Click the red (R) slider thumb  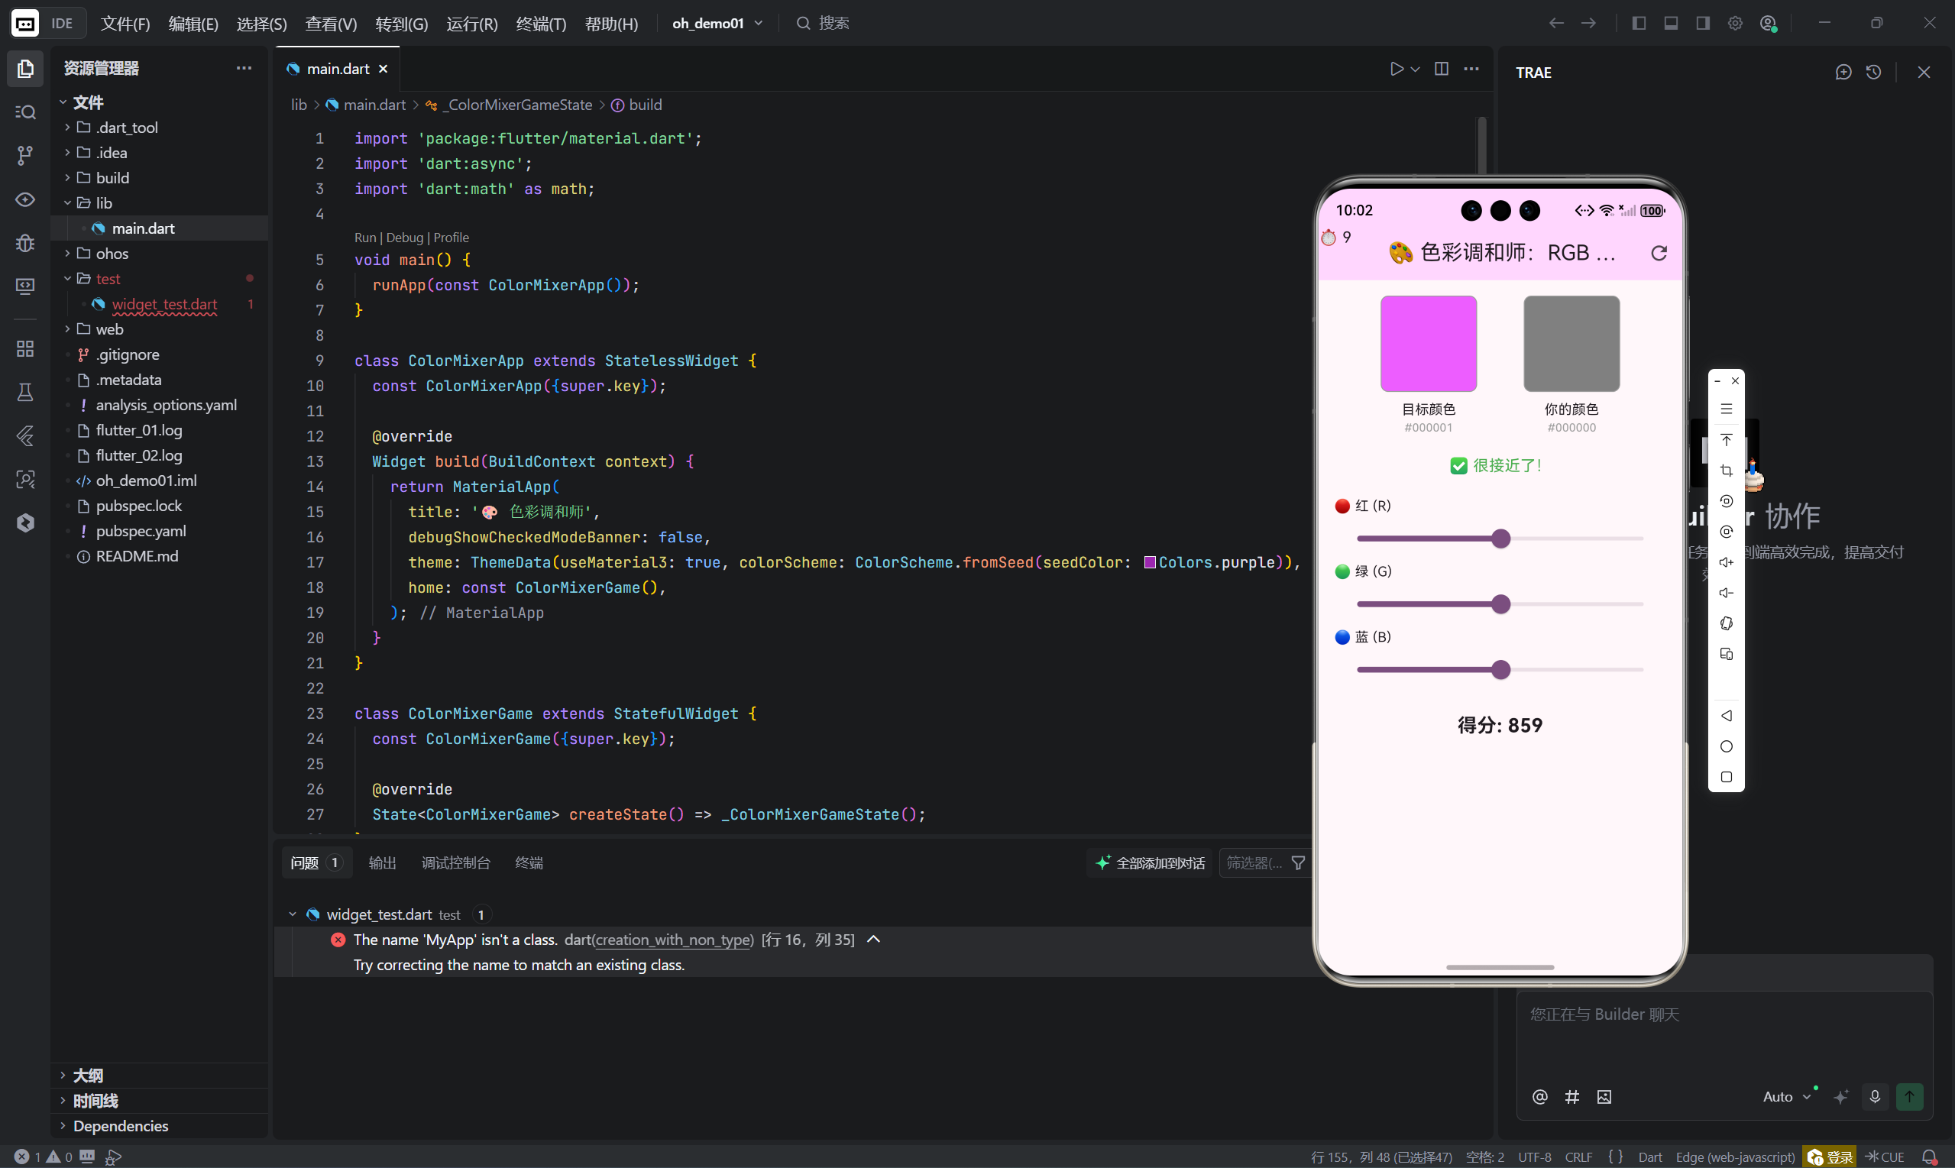(1501, 539)
